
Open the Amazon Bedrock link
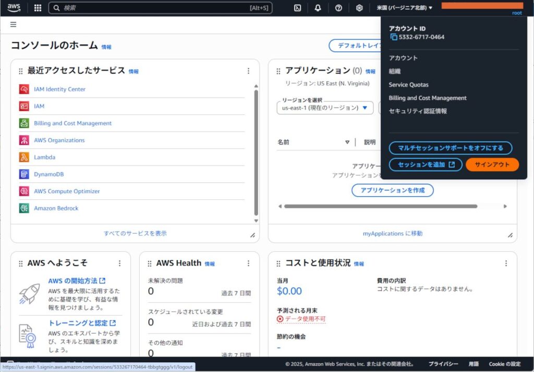coord(56,208)
